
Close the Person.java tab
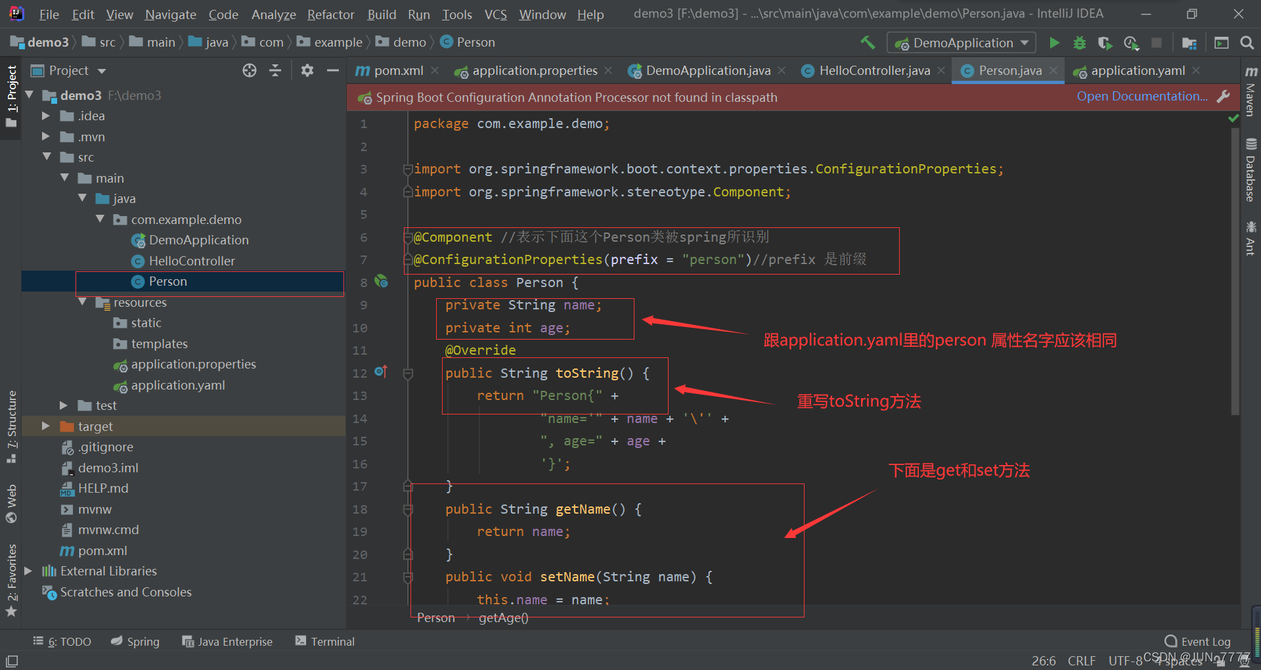[x=1053, y=70]
